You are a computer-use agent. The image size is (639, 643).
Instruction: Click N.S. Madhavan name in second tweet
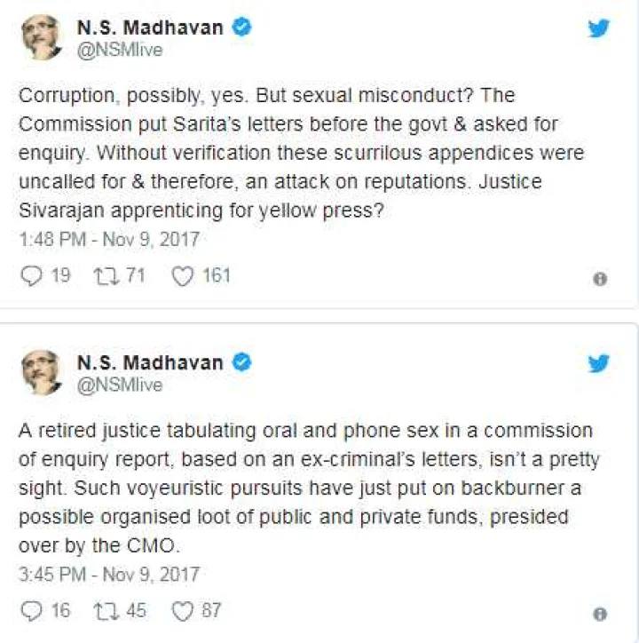pyautogui.click(x=150, y=363)
